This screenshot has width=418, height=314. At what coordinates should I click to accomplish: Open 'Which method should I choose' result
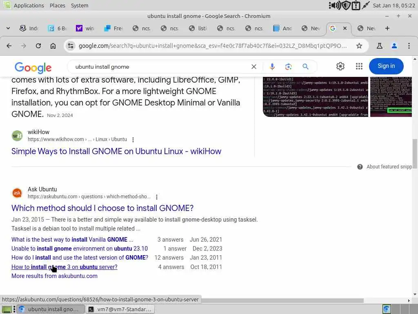102,208
